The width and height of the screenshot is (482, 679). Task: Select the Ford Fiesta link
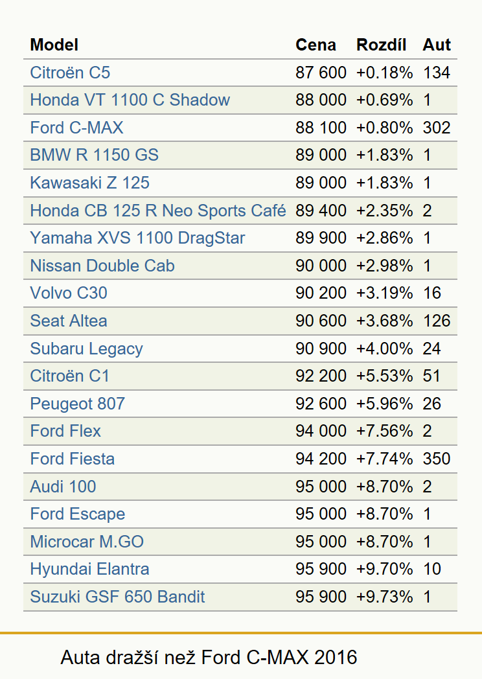[72, 459]
